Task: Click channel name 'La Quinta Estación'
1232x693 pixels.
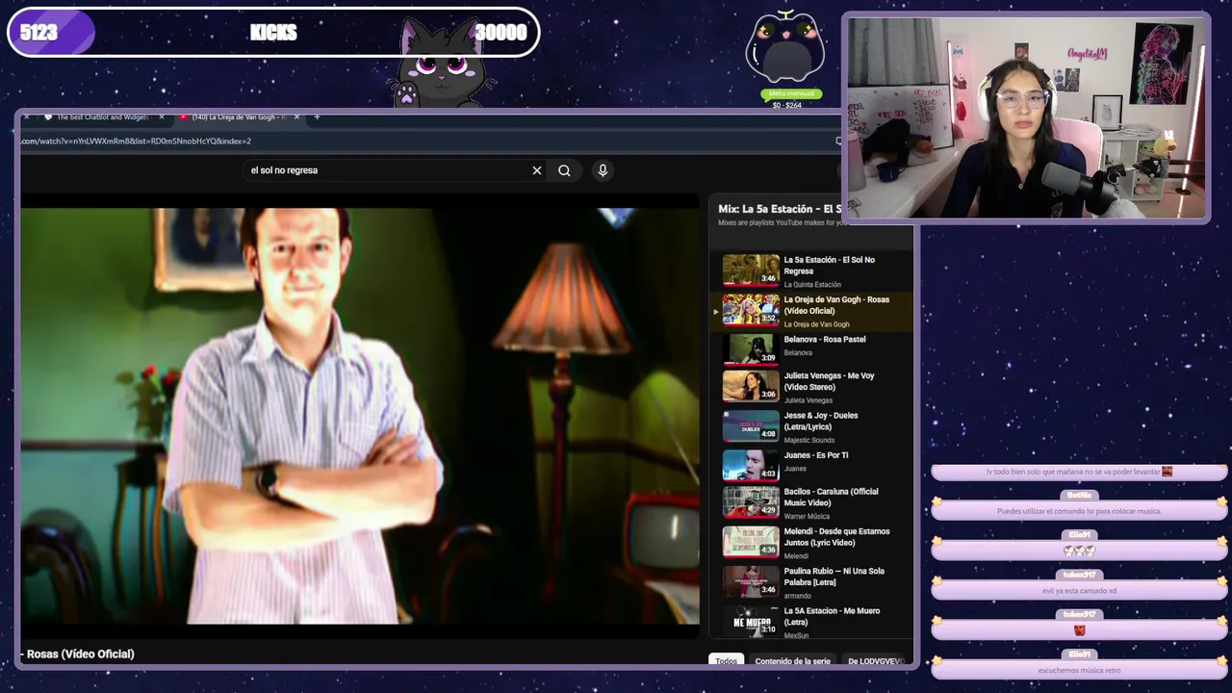Action: click(812, 285)
